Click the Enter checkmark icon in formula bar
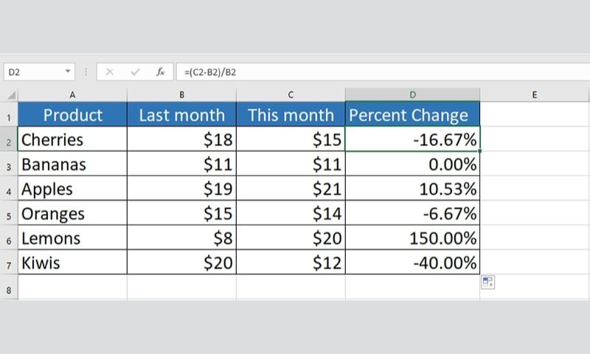The height and width of the screenshot is (354, 590). 136,72
